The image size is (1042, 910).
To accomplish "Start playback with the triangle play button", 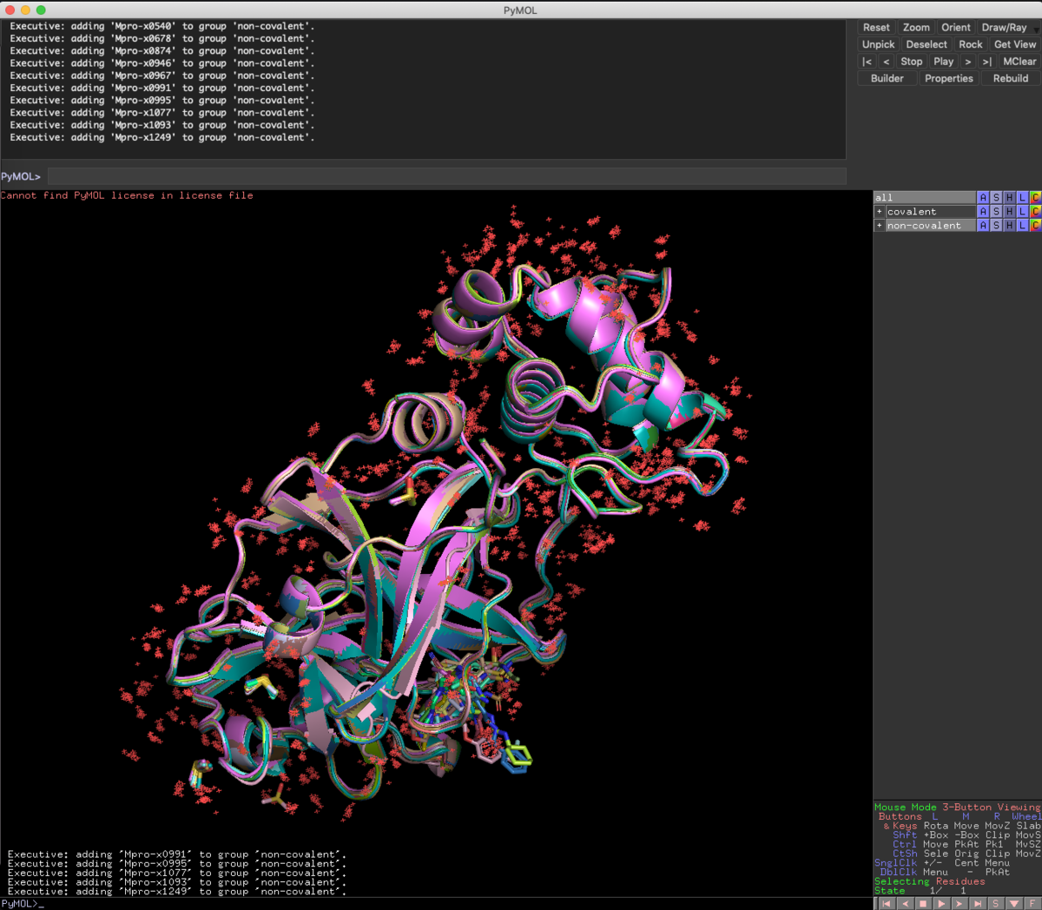I will pyautogui.click(x=941, y=903).
